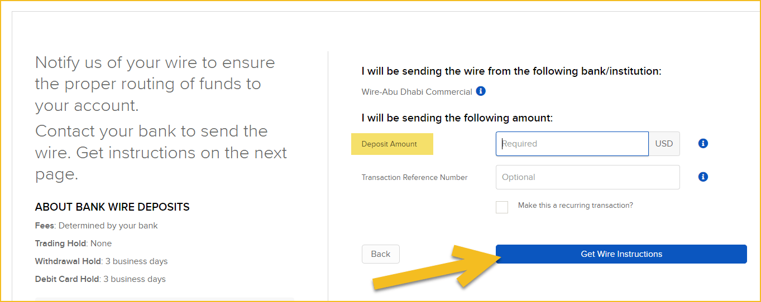This screenshot has width=761, height=302.
Task: Select the Transaction Reference Number label
Action: (x=415, y=177)
